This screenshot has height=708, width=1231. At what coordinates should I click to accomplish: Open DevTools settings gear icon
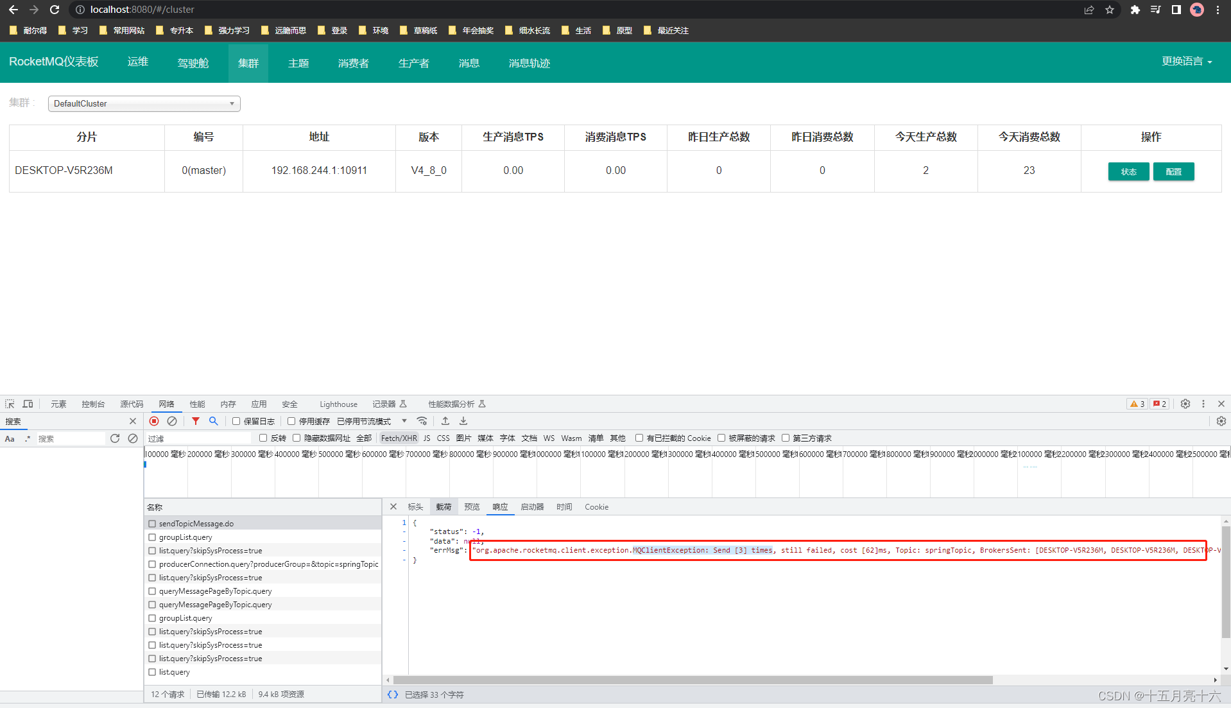(1185, 404)
